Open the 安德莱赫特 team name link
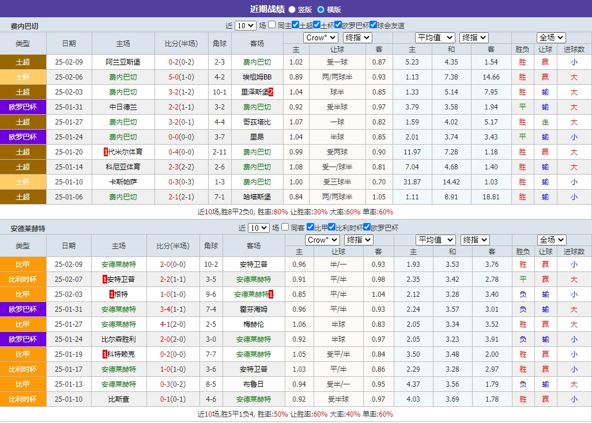 [x=119, y=264]
